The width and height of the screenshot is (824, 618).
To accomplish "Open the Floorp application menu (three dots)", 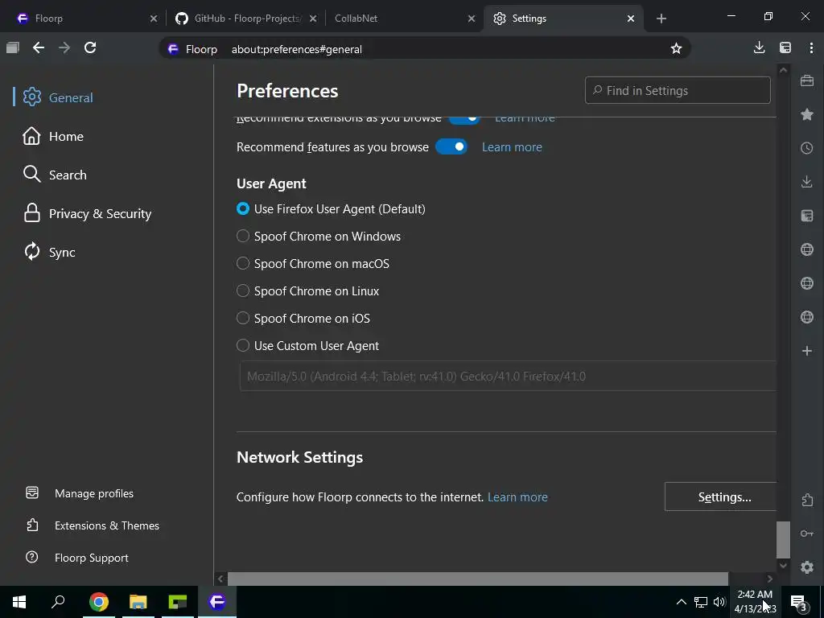I will (811, 48).
